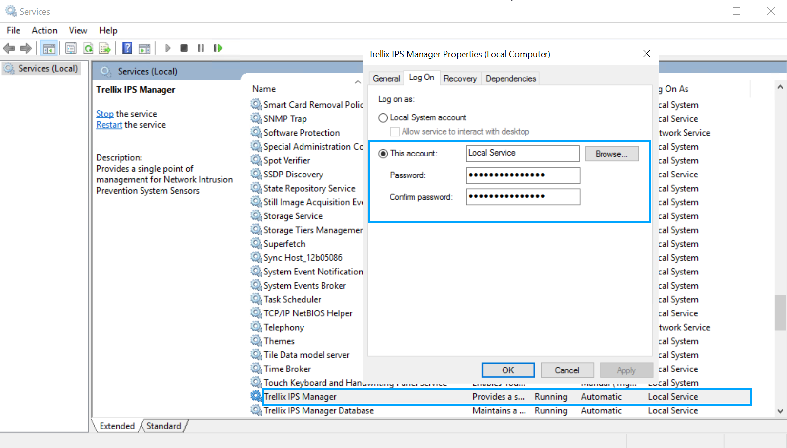
Task: Click the Export List toolbar icon
Action: (105, 48)
